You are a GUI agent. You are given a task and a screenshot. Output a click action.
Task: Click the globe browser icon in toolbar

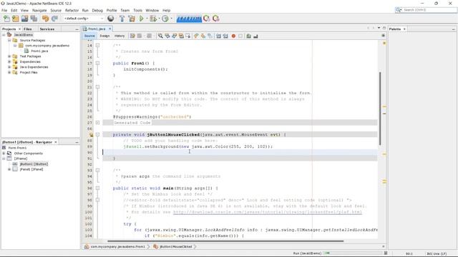[111, 19]
